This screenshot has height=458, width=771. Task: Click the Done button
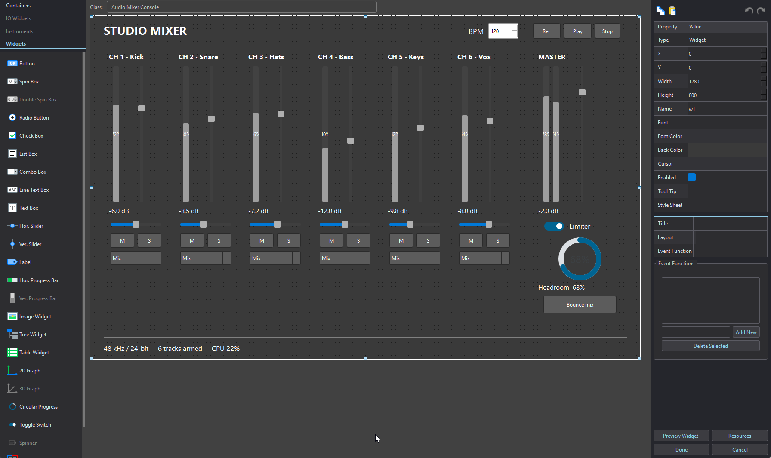point(681,449)
